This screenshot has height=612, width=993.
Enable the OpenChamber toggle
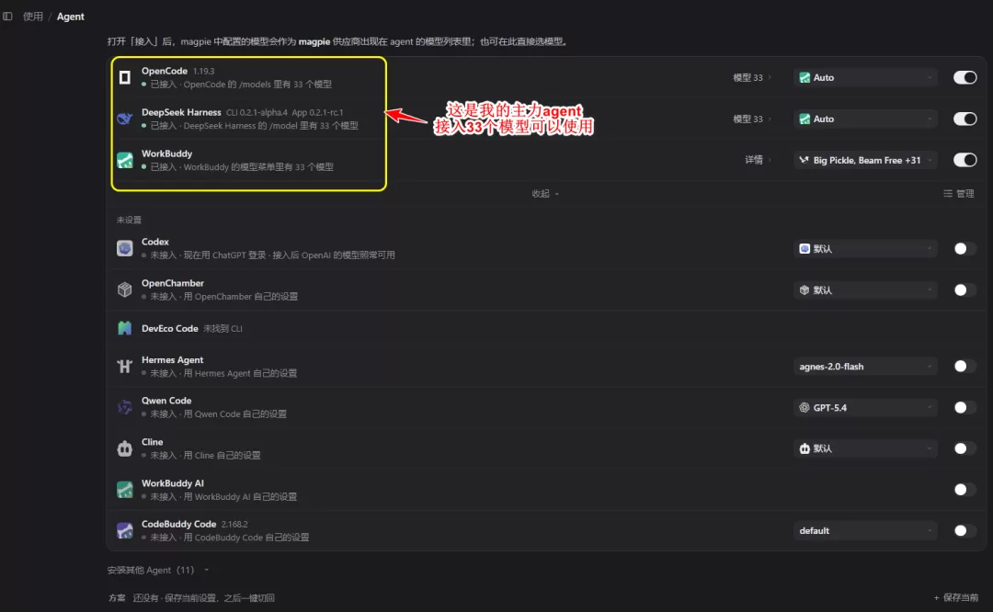(x=964, y=289)
